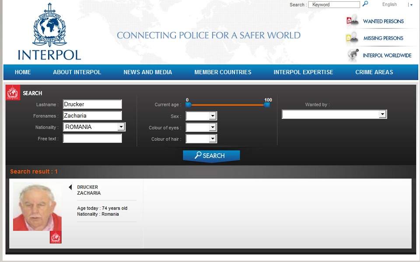This screenshot has height=262, width=420.
Task: Click the 'Age today : 74 years old' text
Action: click(102, 208)
